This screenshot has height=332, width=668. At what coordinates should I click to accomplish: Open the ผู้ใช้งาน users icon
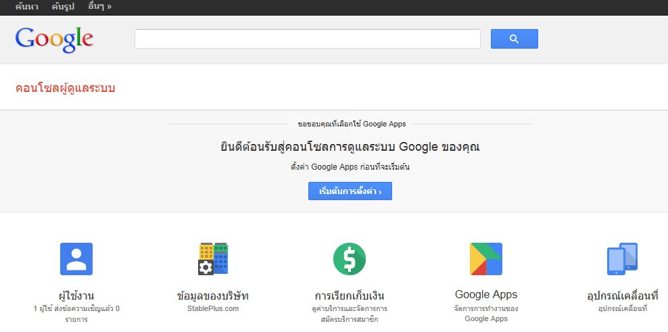click(76, 259)
